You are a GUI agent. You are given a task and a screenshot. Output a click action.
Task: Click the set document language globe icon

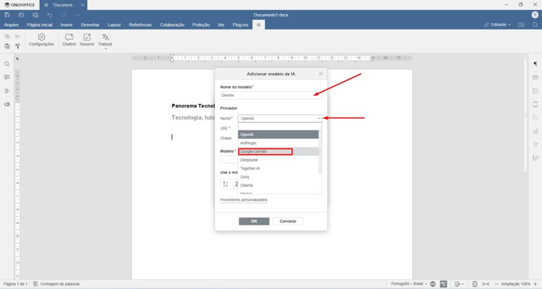433,284
